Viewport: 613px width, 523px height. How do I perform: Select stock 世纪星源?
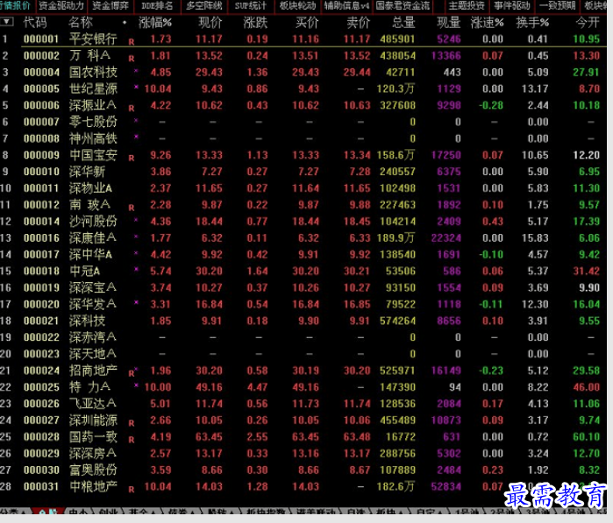93,88
